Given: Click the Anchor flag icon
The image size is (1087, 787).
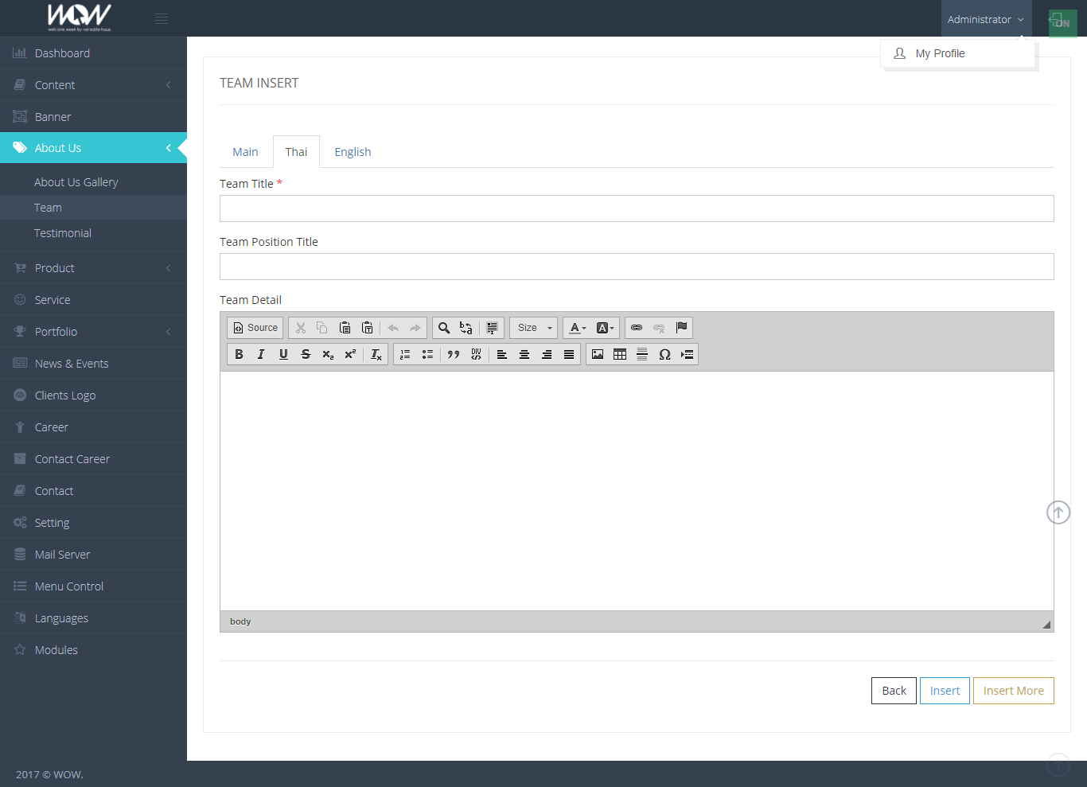Looking at the screenshot, I should pyautogui.click(x=681, y=328).
